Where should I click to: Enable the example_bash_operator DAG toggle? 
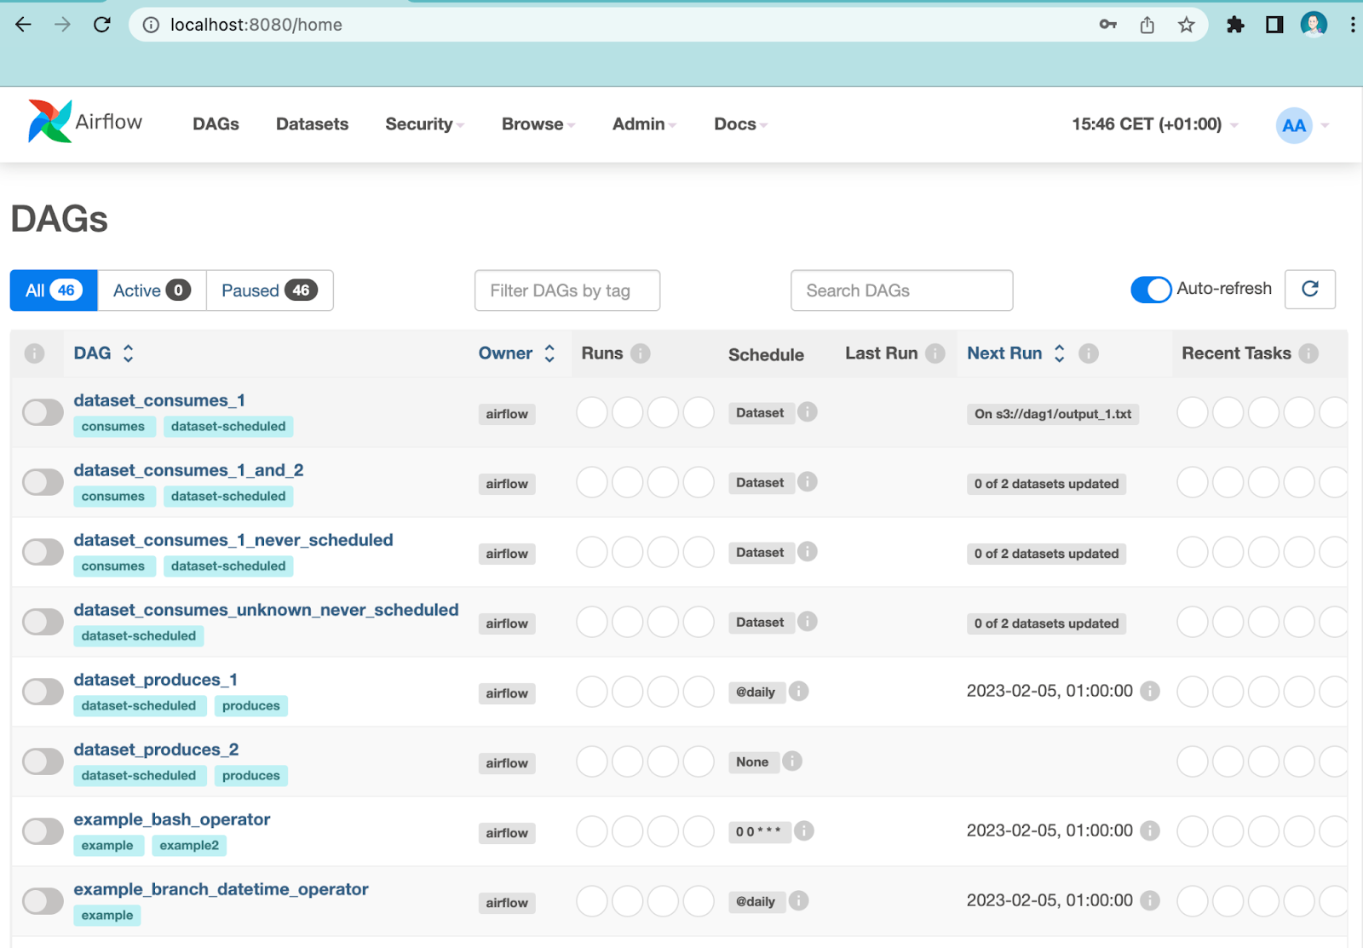43,831
